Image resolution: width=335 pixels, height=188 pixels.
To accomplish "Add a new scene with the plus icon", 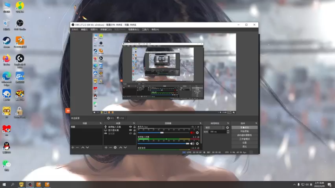I will tap(72, 147).
